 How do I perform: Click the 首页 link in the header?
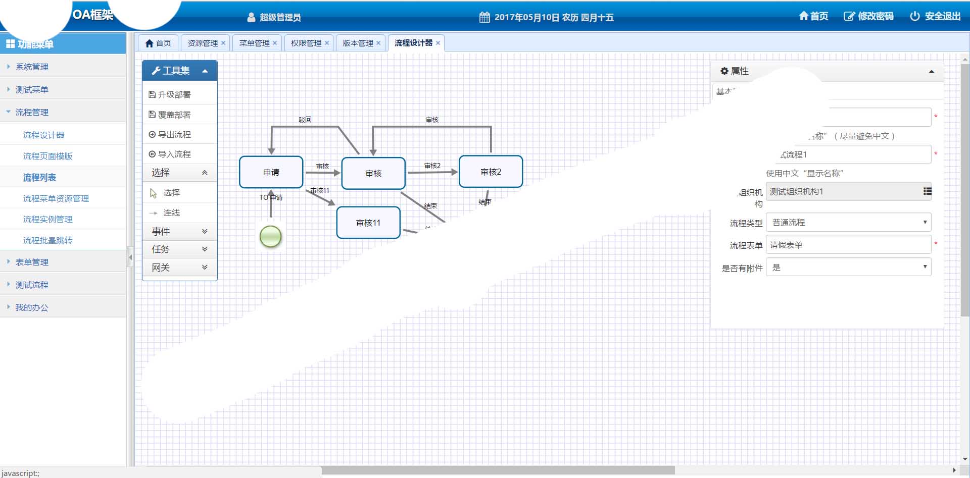(x=813, y=16)
